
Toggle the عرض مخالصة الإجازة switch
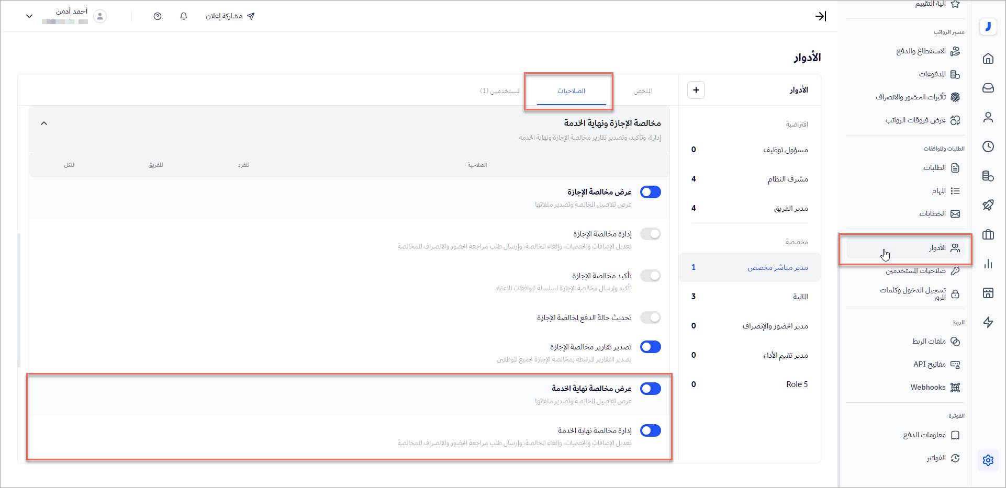[650, 192]
